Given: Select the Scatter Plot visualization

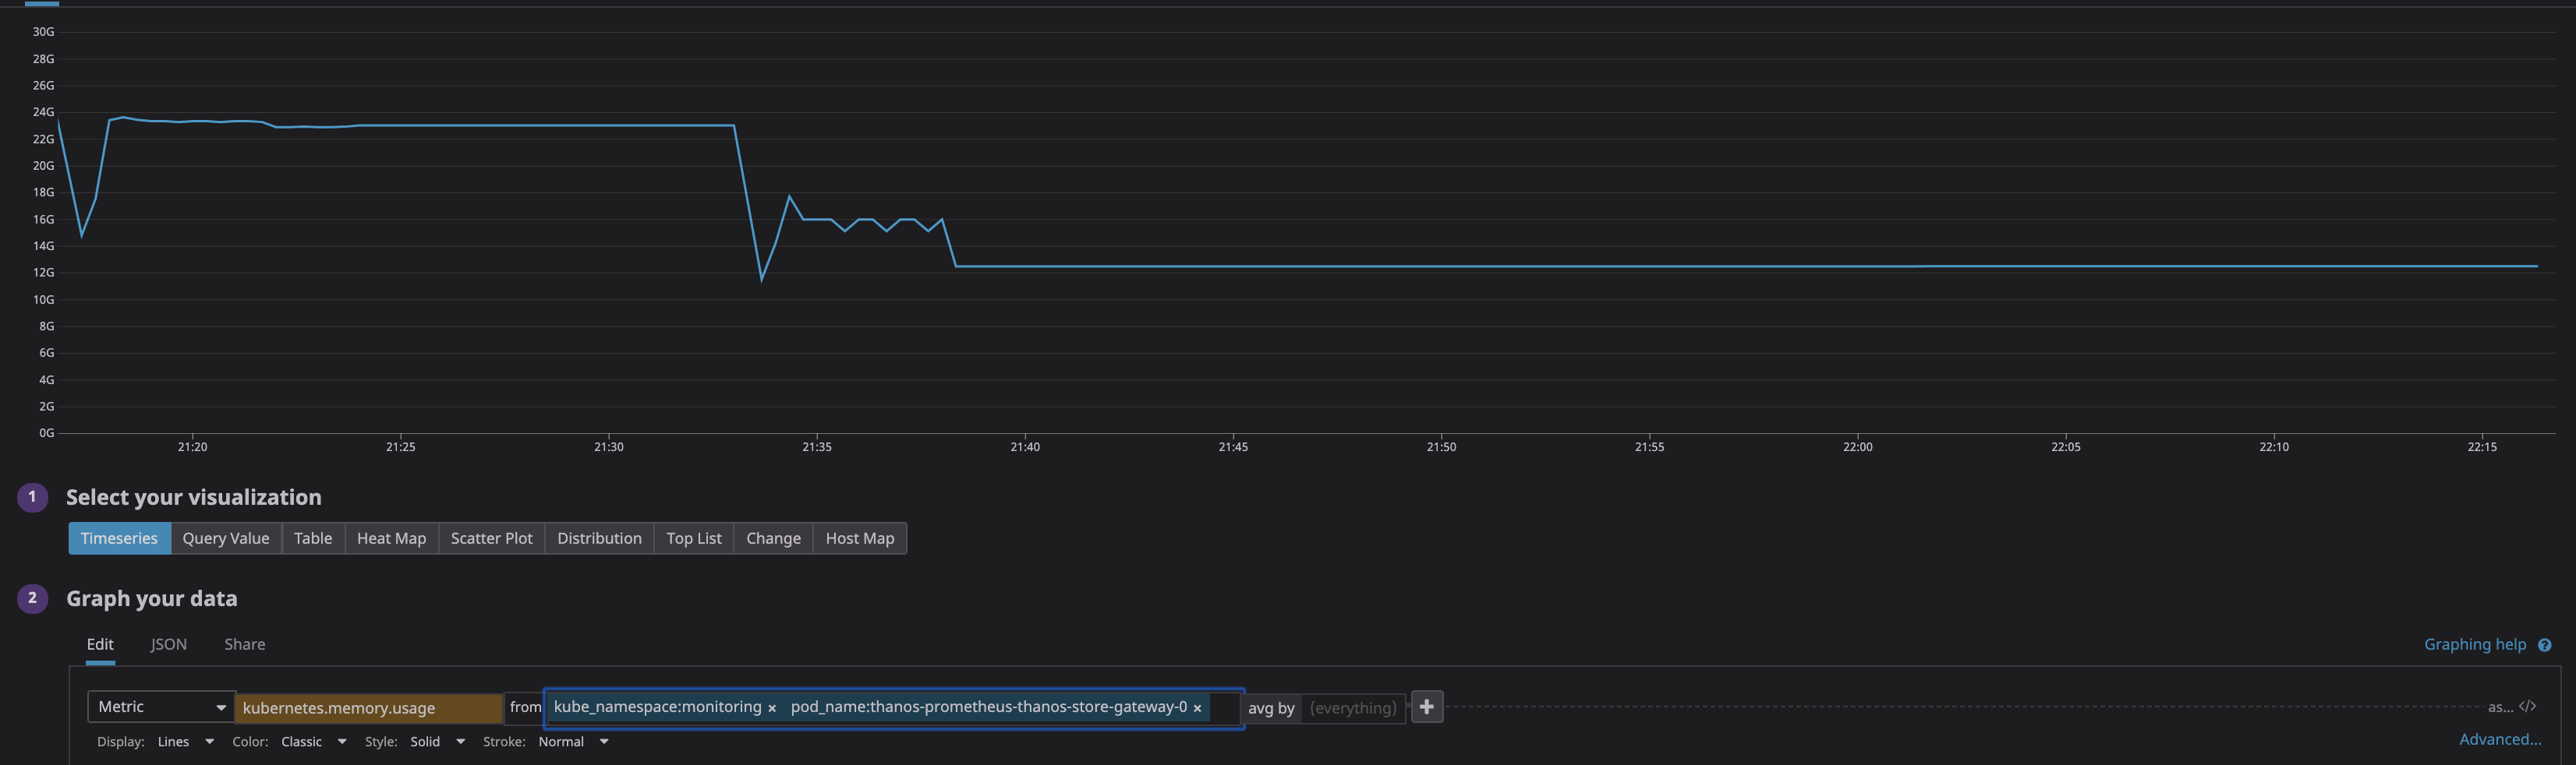Looking at the screenshot, I should (491, 538).
